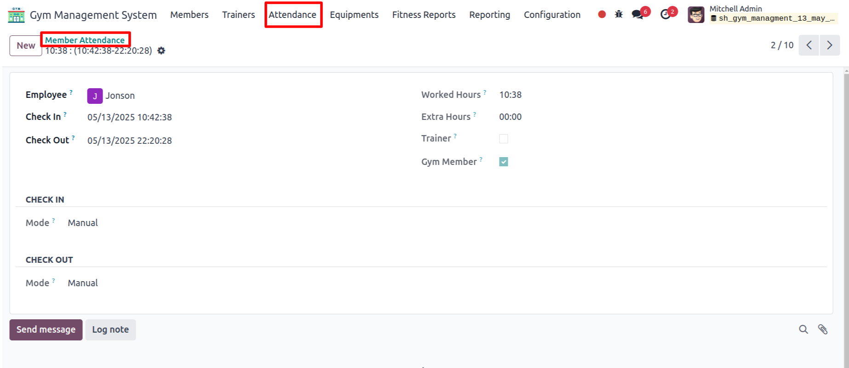Show Extra Hours help tooltip

475,114
